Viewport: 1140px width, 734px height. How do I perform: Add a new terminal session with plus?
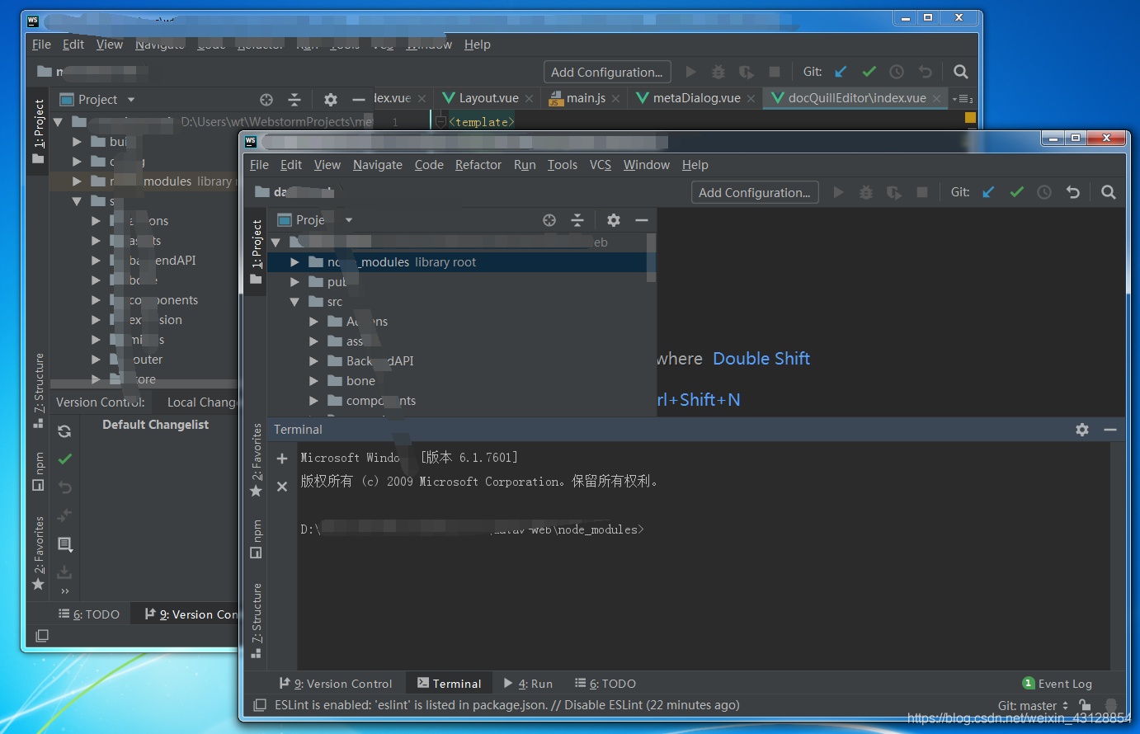pos(282,459)
